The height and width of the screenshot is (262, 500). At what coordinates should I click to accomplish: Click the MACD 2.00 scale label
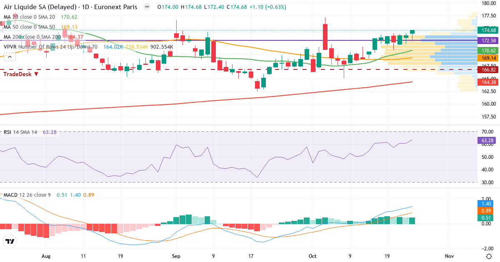pyautogui.click(x=487, y=199)
